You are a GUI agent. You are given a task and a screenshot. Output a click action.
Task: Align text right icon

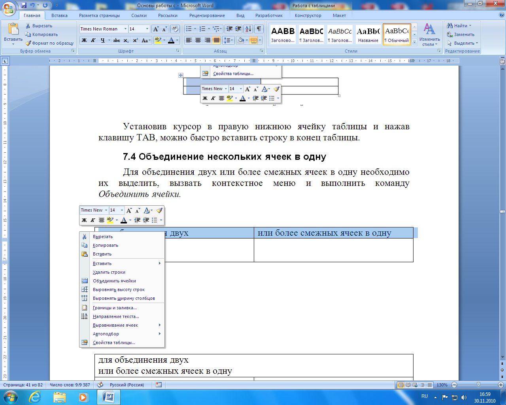pyautogui.click(x=207, y=40)
